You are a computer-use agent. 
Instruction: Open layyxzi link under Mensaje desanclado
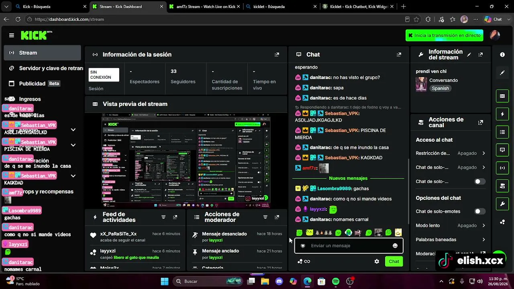[216, 240]
